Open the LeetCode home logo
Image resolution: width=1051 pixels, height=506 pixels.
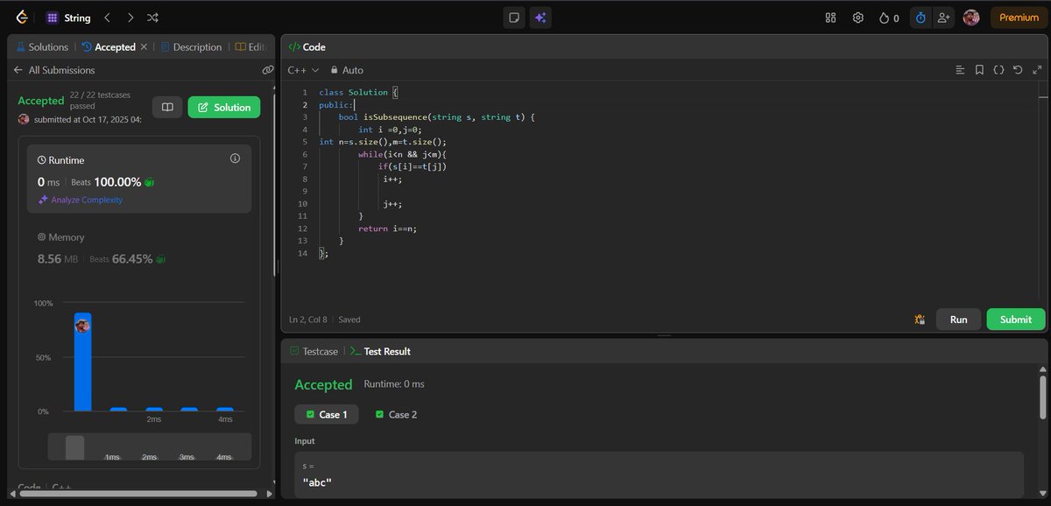(x=22, y=18)
